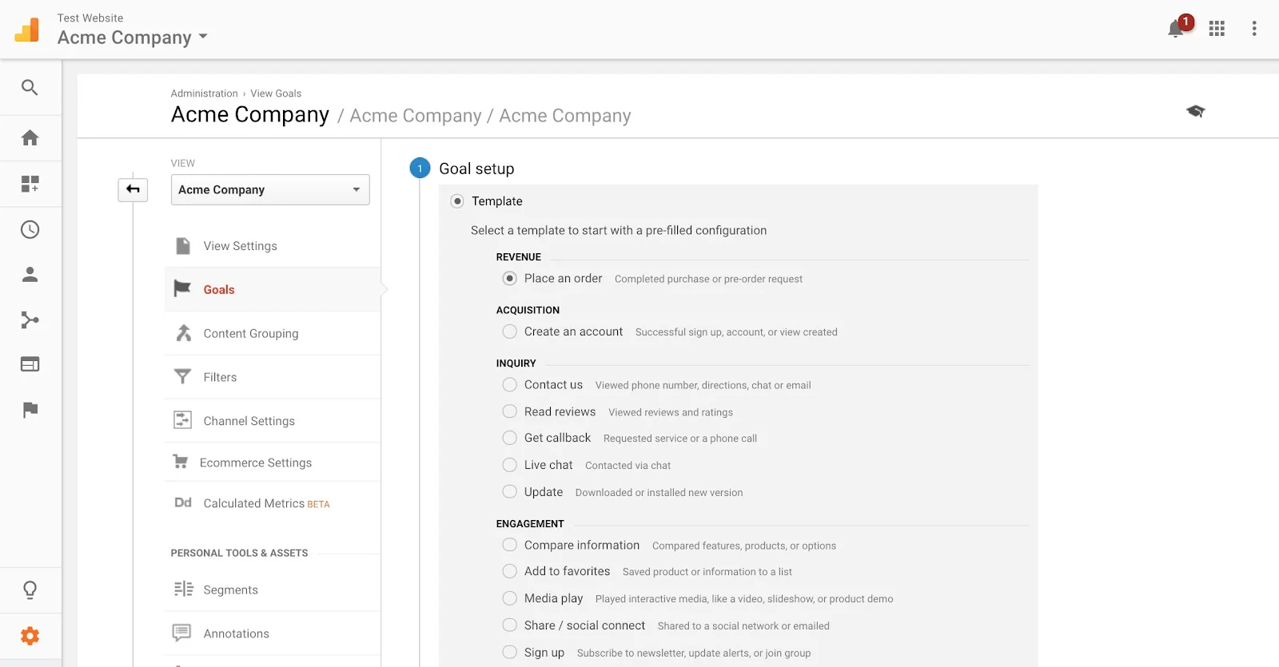Click the Google Analytics logo

click(x=27, y=30)
